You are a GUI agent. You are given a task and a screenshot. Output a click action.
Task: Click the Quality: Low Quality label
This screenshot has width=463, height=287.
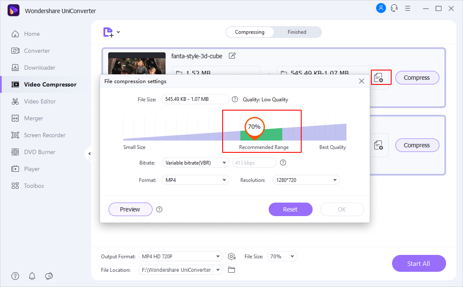point(265,100)
